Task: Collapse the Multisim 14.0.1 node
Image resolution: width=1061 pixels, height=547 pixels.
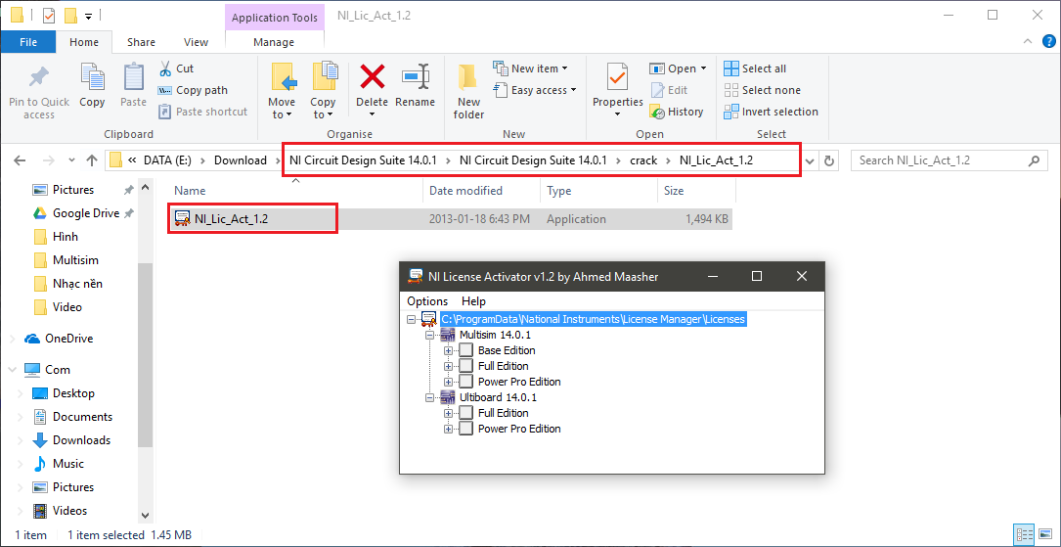Action: click(429, 335)
